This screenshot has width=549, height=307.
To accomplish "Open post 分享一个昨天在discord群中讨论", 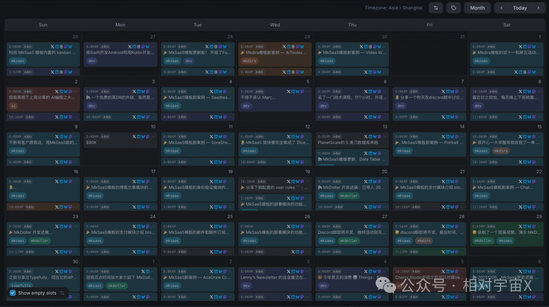I will (429, 97).
